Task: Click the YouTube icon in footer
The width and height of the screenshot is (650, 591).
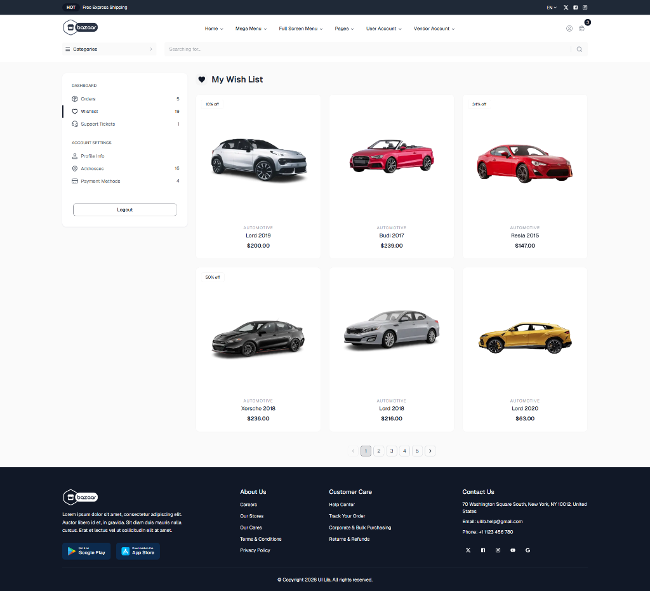Action: point(513,550)
